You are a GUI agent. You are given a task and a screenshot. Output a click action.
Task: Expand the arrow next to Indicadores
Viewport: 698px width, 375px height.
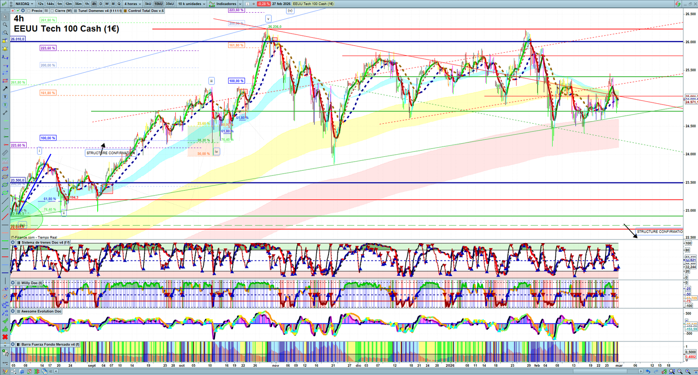click(x=240, y=4)
